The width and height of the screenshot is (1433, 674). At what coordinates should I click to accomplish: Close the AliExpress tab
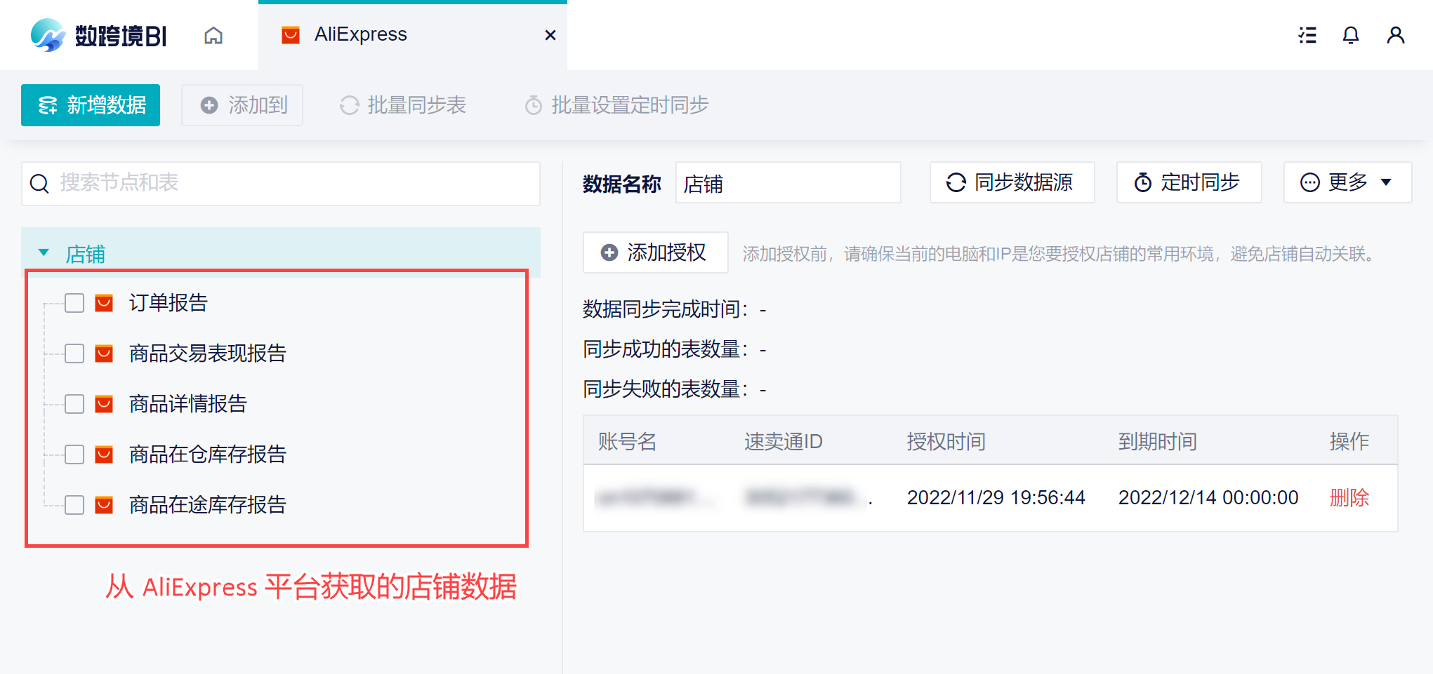pos(550,35)
